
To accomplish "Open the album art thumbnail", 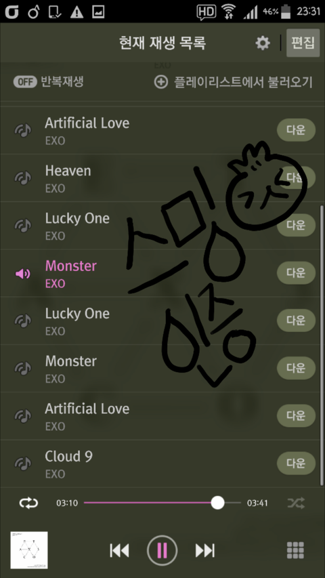I will pos(29,550).
